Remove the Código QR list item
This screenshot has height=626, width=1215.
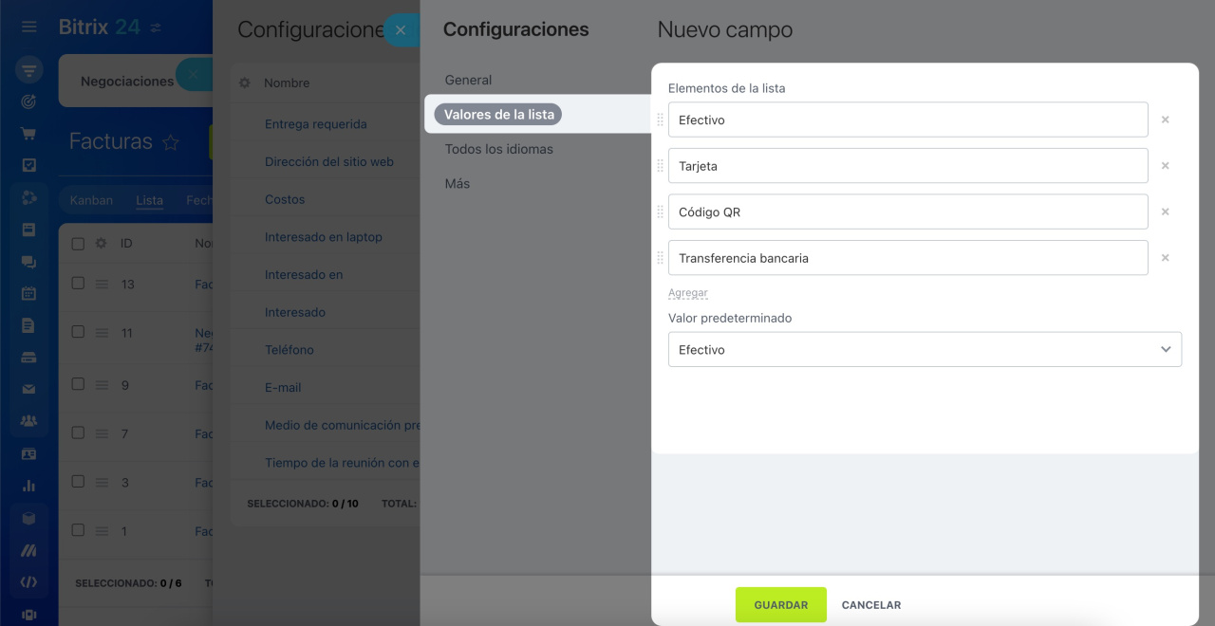tap(1166, 212)
